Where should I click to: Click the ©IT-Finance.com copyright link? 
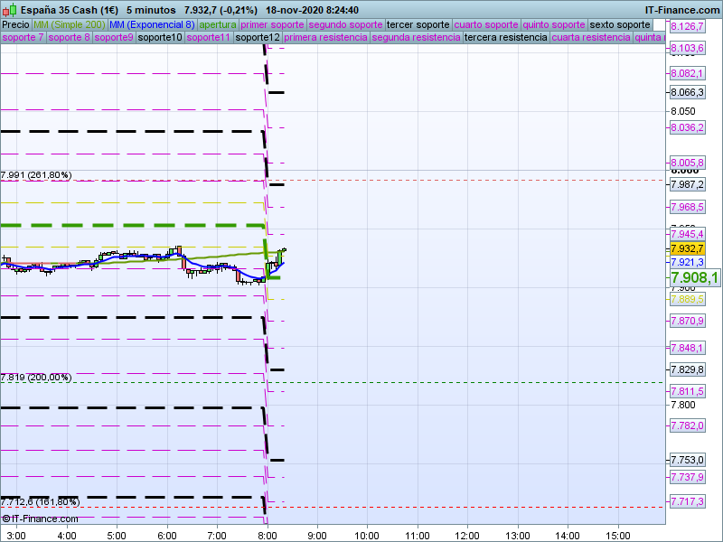(x=41, y=519)
